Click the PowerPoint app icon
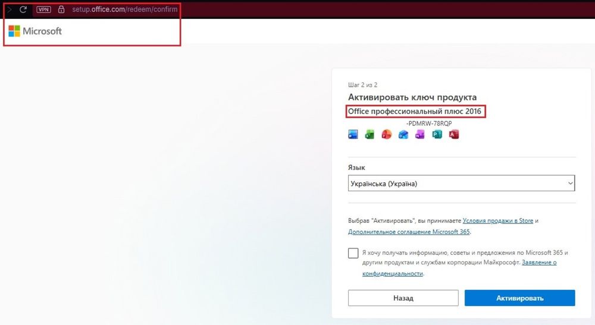The height and width of the screenshot is (325, 595). click(386, 134)
